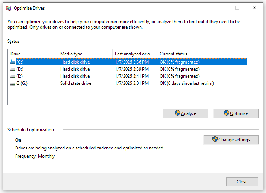Click Hard disk drive in the C: row

pyautogui.click(x=75, y=62)
